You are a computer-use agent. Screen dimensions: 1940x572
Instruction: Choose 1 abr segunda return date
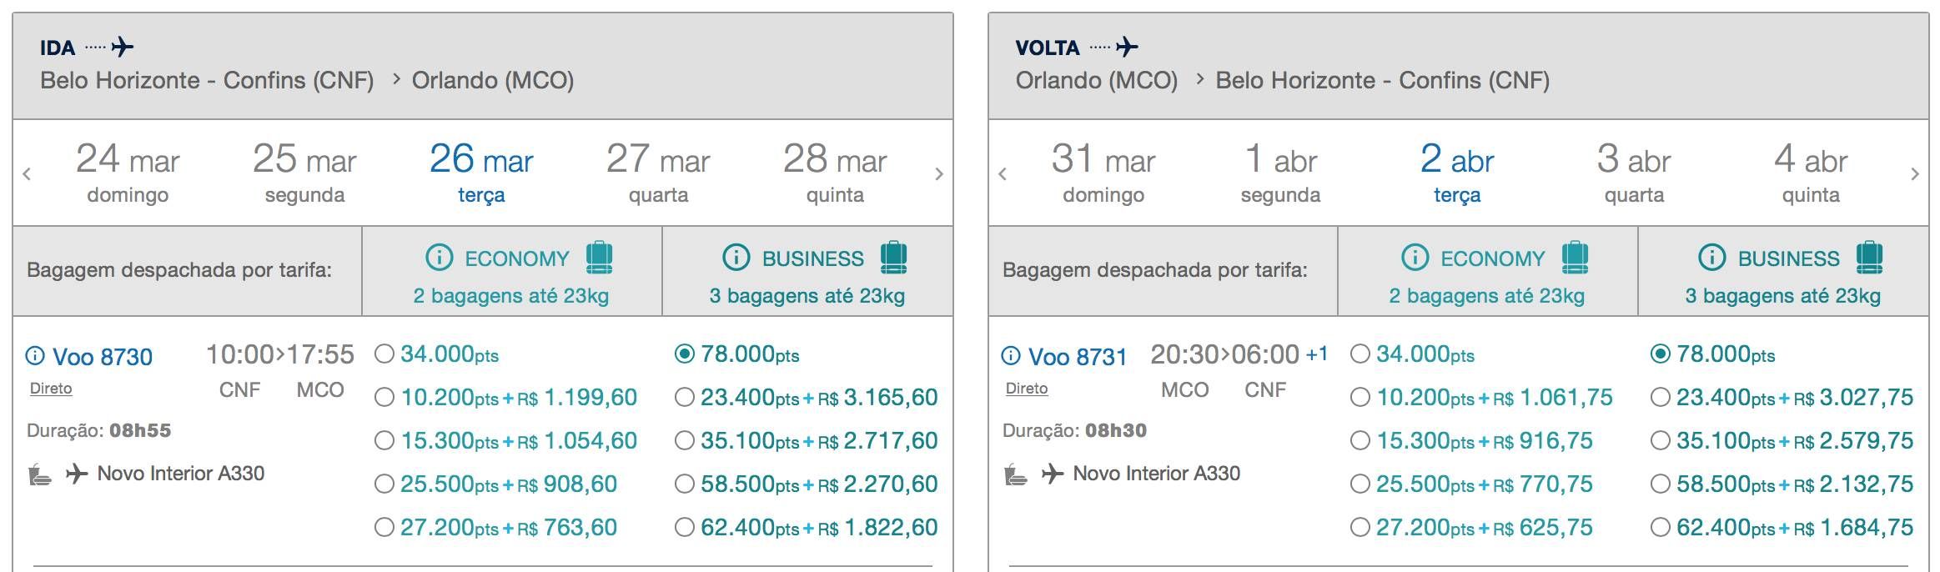point(1280,173)
